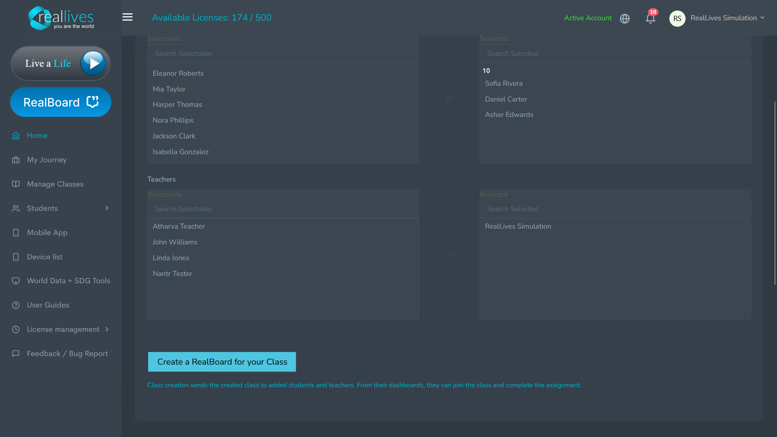Expand License management submenu chevron
Viewport: 777px width, 437px height.
point(107,329)
